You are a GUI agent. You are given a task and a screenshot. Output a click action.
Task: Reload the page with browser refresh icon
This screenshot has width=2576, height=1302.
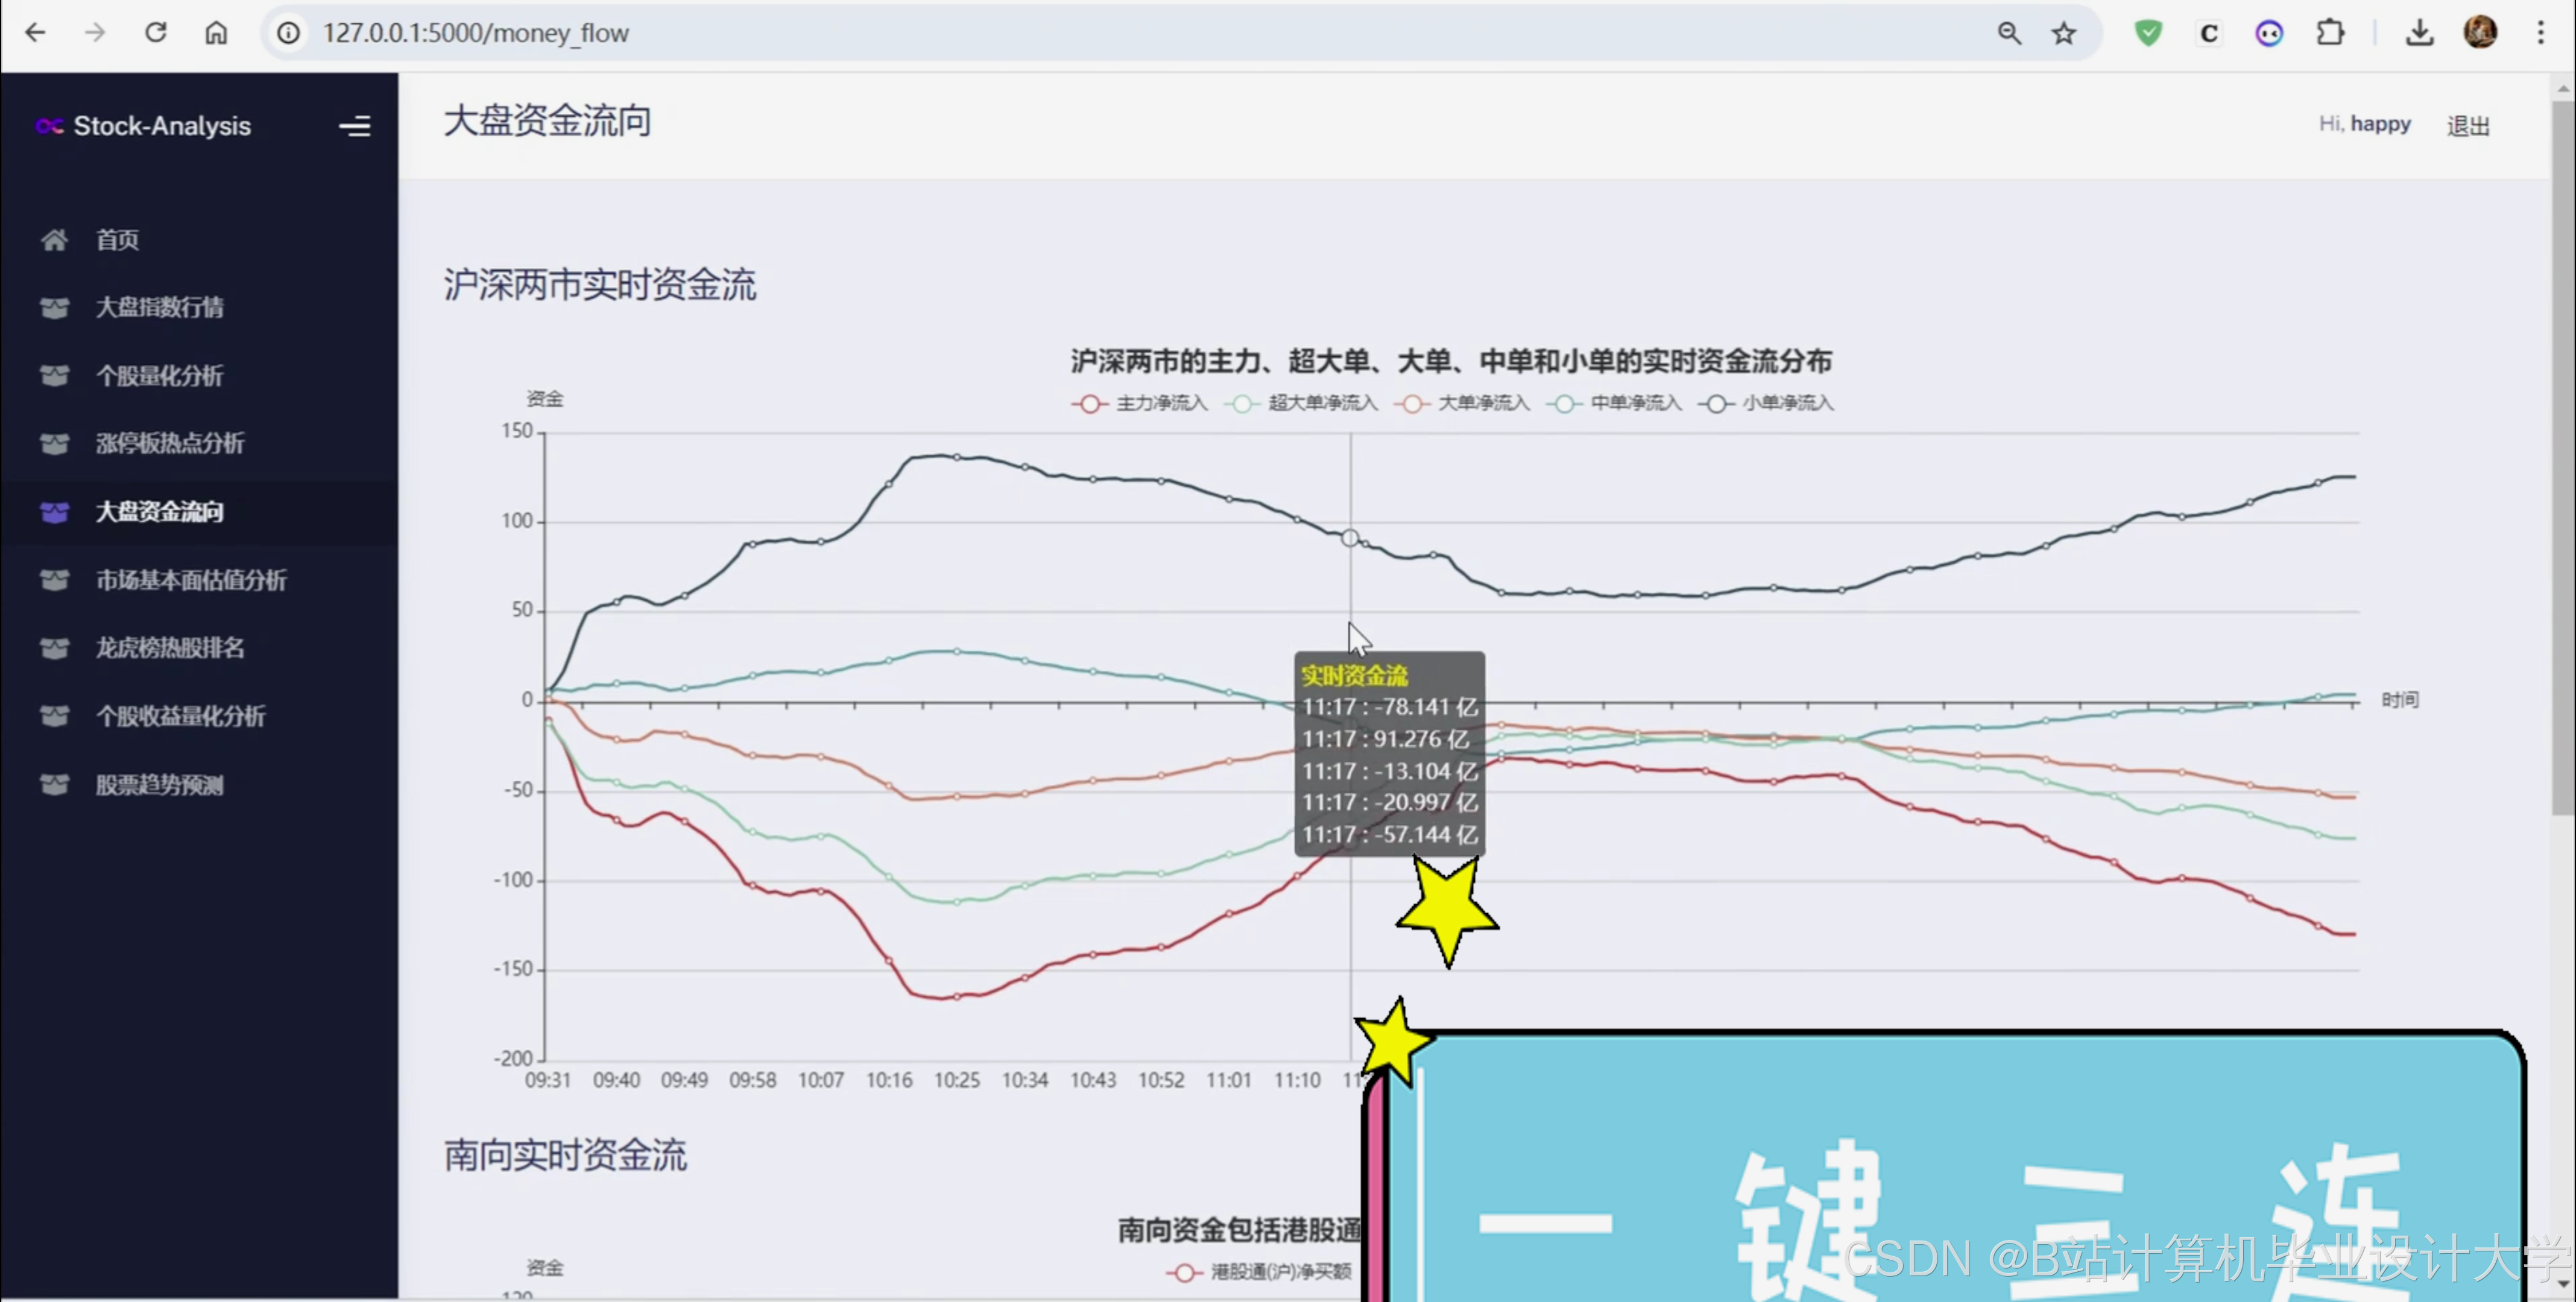156,33
